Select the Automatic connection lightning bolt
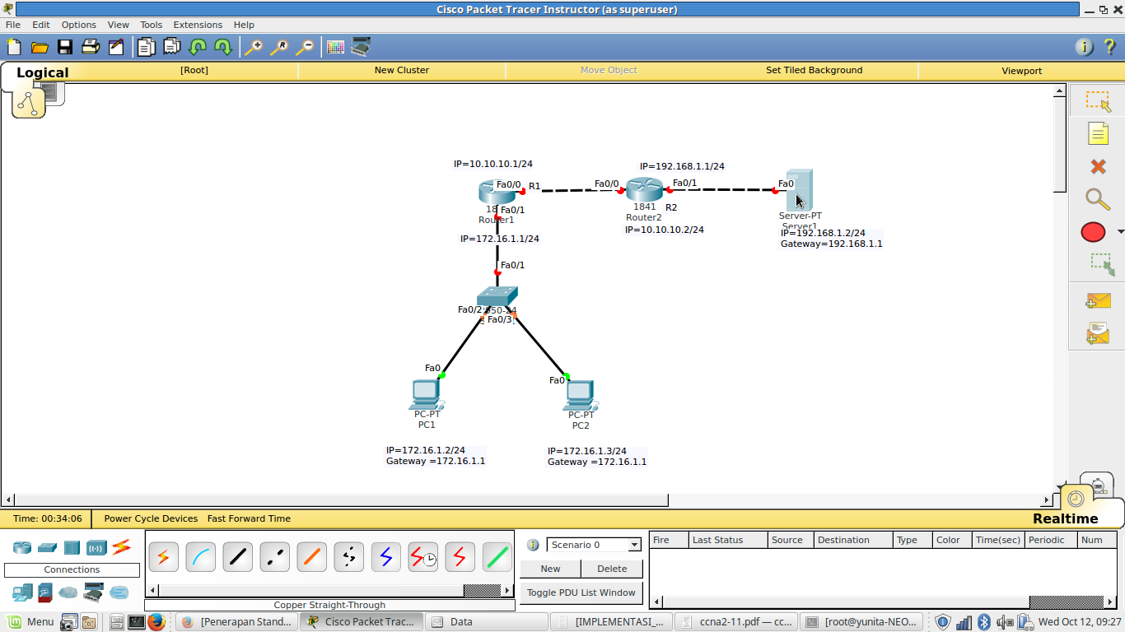The height and width of the screenshot is (632, 1125). tap(163, 557)
